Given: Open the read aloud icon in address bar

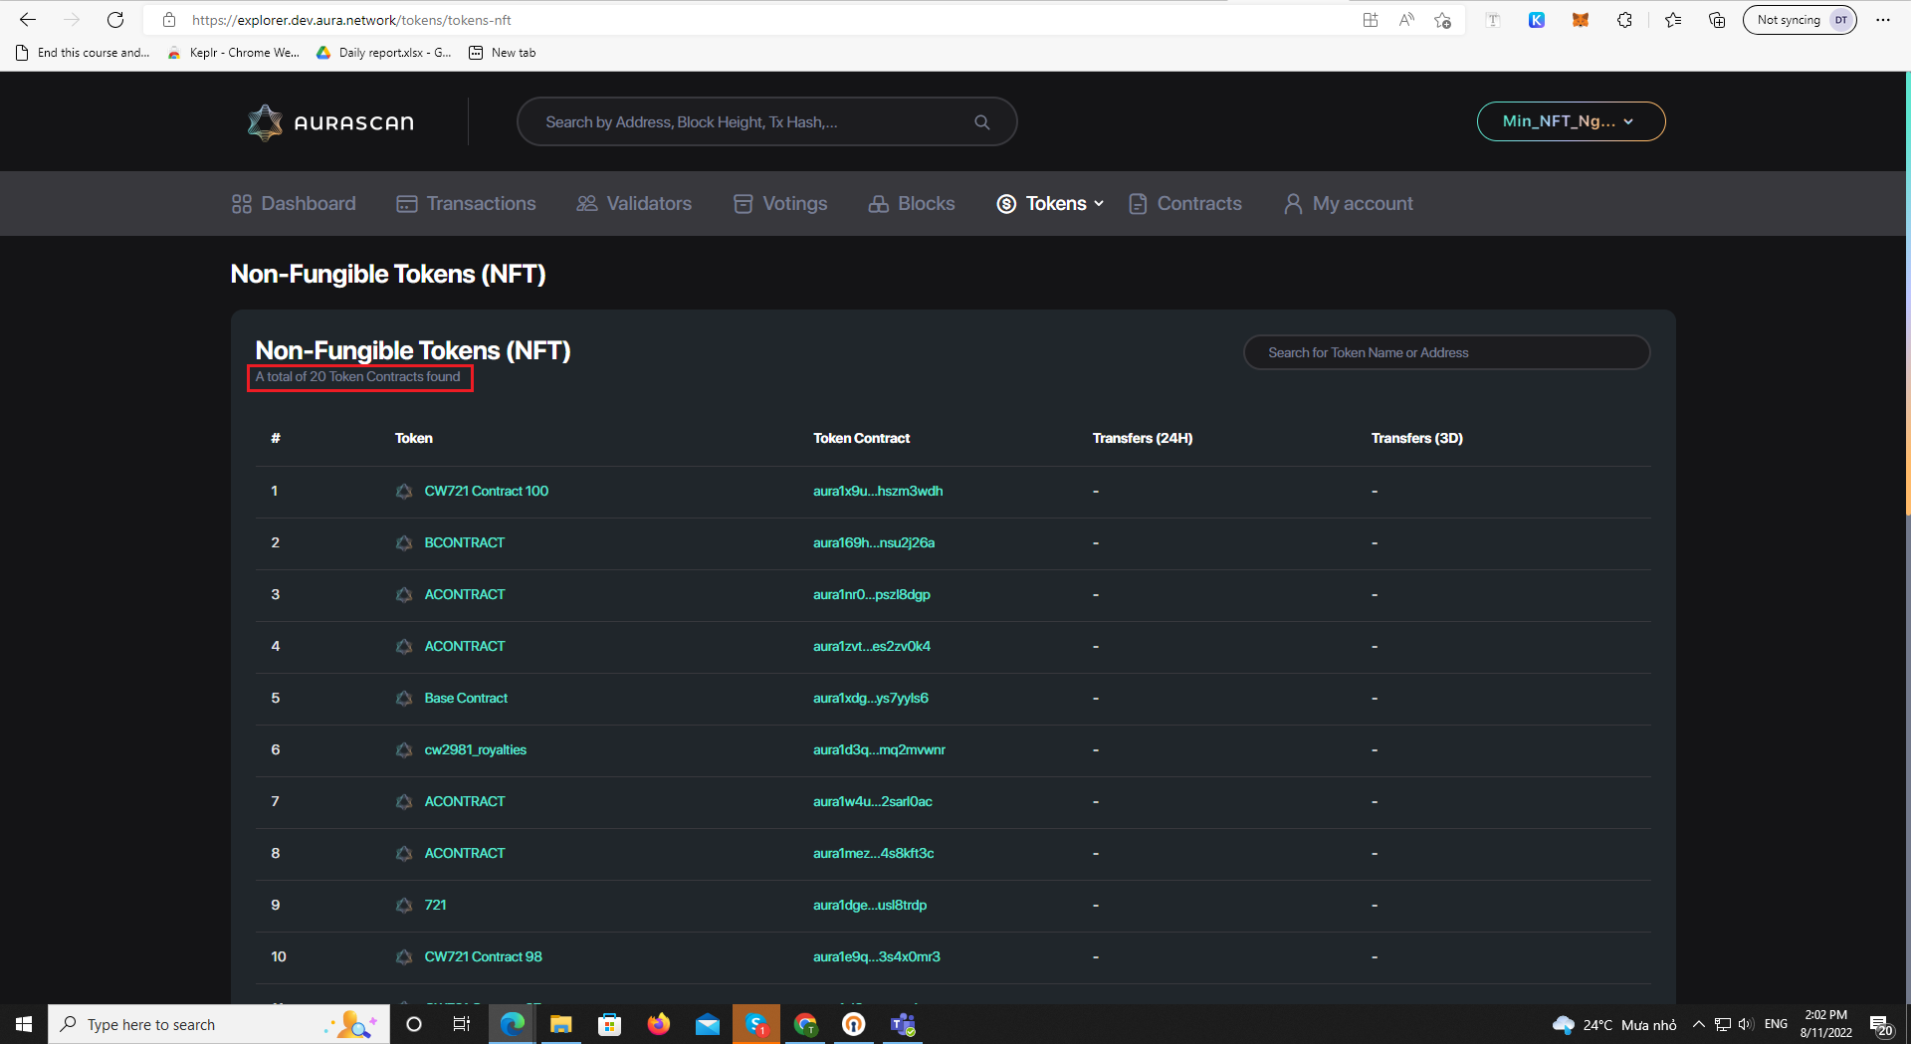Looking at the screenshot, I should tap(1406, 20).
